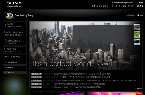Viewport: 145px width, 95px height.
Task: Open the グループリンク link
Action: [128, 6]
